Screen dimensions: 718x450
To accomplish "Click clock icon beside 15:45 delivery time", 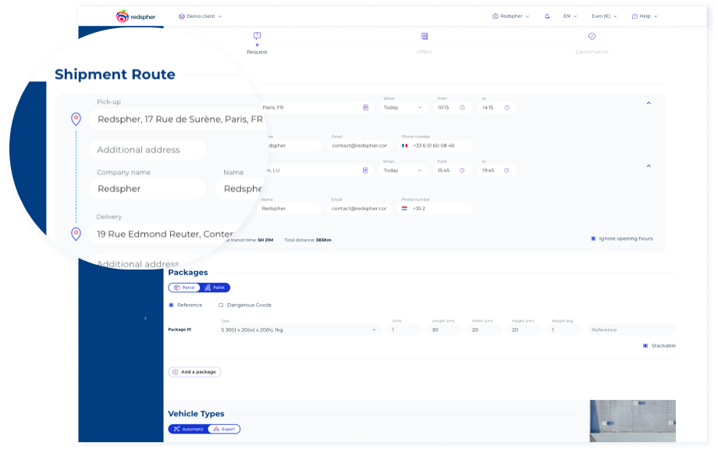I will [x=462, y=170].
